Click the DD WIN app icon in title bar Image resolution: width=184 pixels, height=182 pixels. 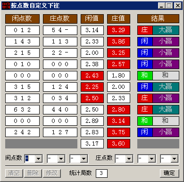[x=6, y=6]
